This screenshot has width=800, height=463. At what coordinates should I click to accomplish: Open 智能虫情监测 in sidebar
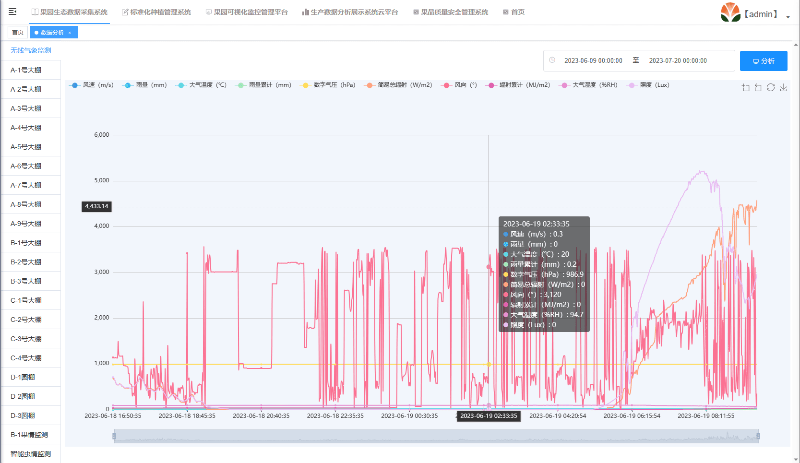[x=31, y=454]
